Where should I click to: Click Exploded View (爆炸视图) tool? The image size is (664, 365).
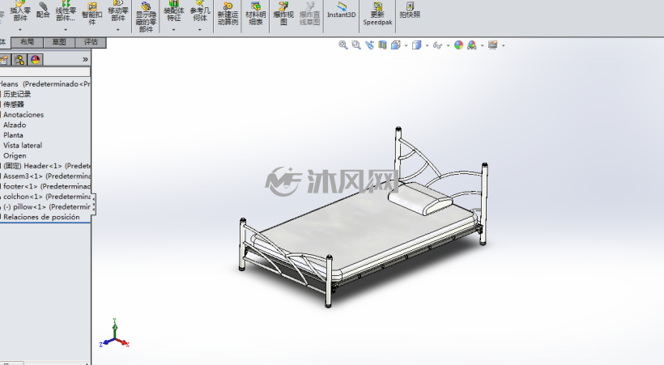[283, 14]
